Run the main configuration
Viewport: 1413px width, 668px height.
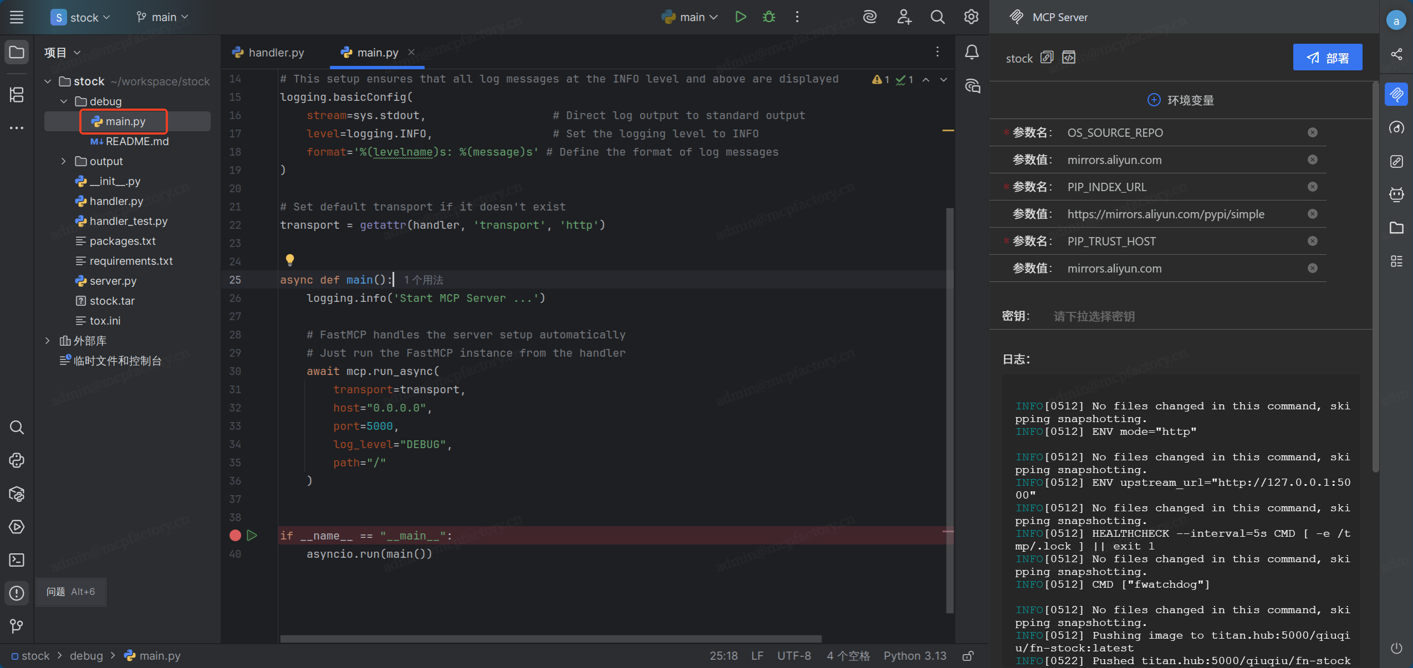tap(741, 17)
